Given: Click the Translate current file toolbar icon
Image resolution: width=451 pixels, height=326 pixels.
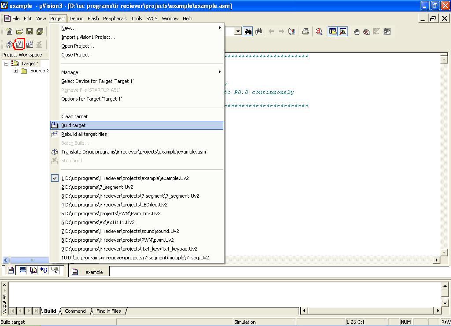Looking at the screenshot, I should (x=9, y=45).
